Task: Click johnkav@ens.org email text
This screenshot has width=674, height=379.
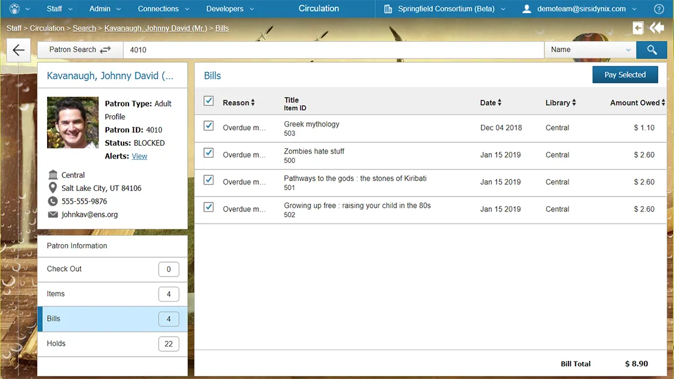Action: 89,215
